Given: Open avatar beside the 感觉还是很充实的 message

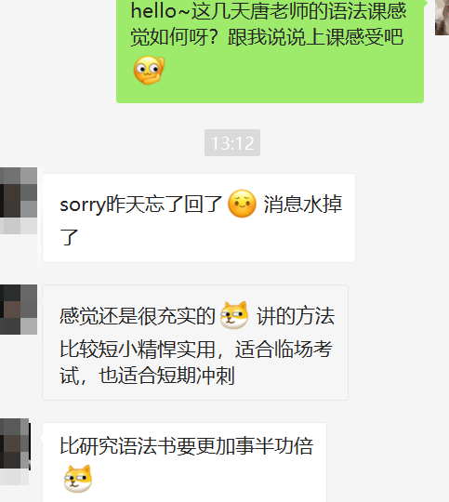Looking at the screenshot, I should 19,310.
